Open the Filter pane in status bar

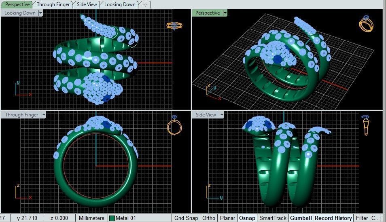point(362,218)
